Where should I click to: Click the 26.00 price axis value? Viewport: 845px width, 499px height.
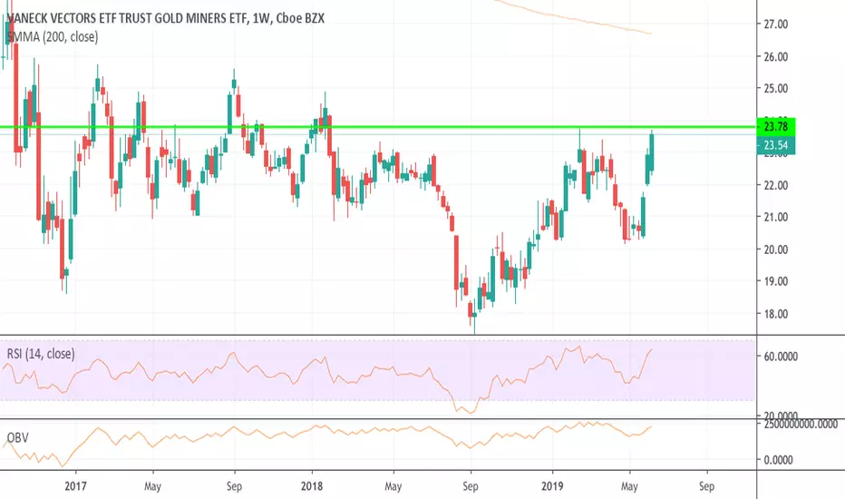[x=775, y=56]
